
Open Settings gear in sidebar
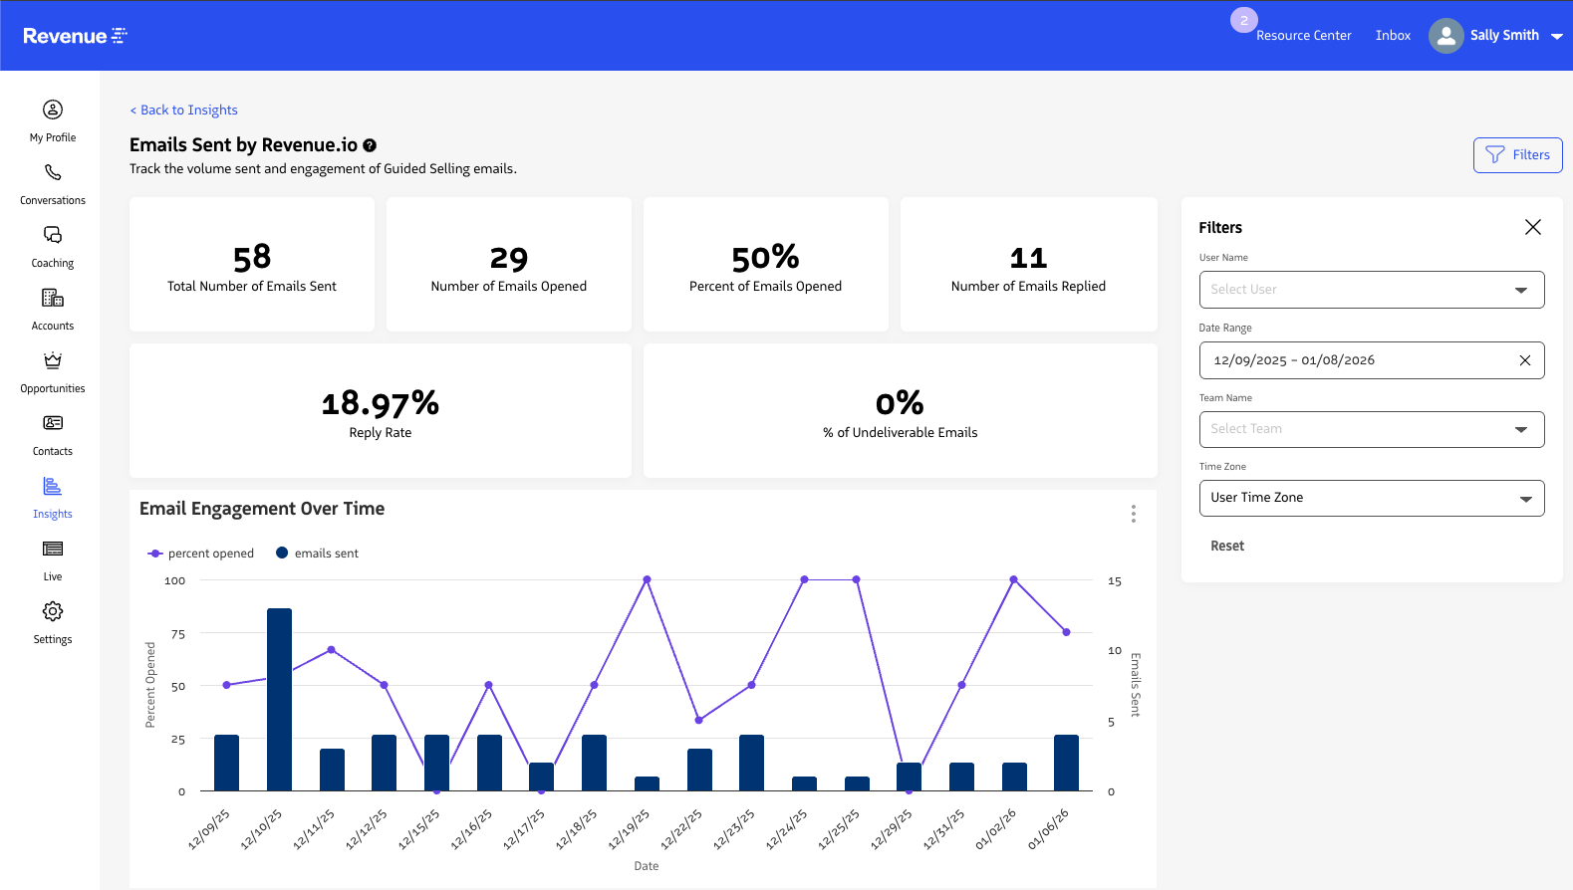(53, 612)
